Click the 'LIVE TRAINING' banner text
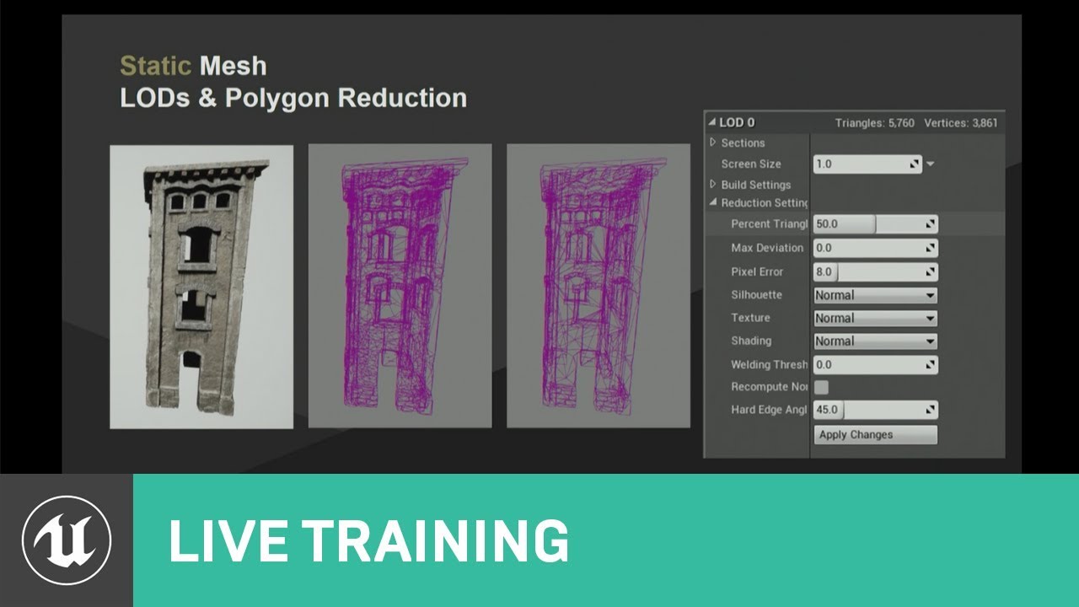This screenshot has height=607, width=1079. pos(369,540)
